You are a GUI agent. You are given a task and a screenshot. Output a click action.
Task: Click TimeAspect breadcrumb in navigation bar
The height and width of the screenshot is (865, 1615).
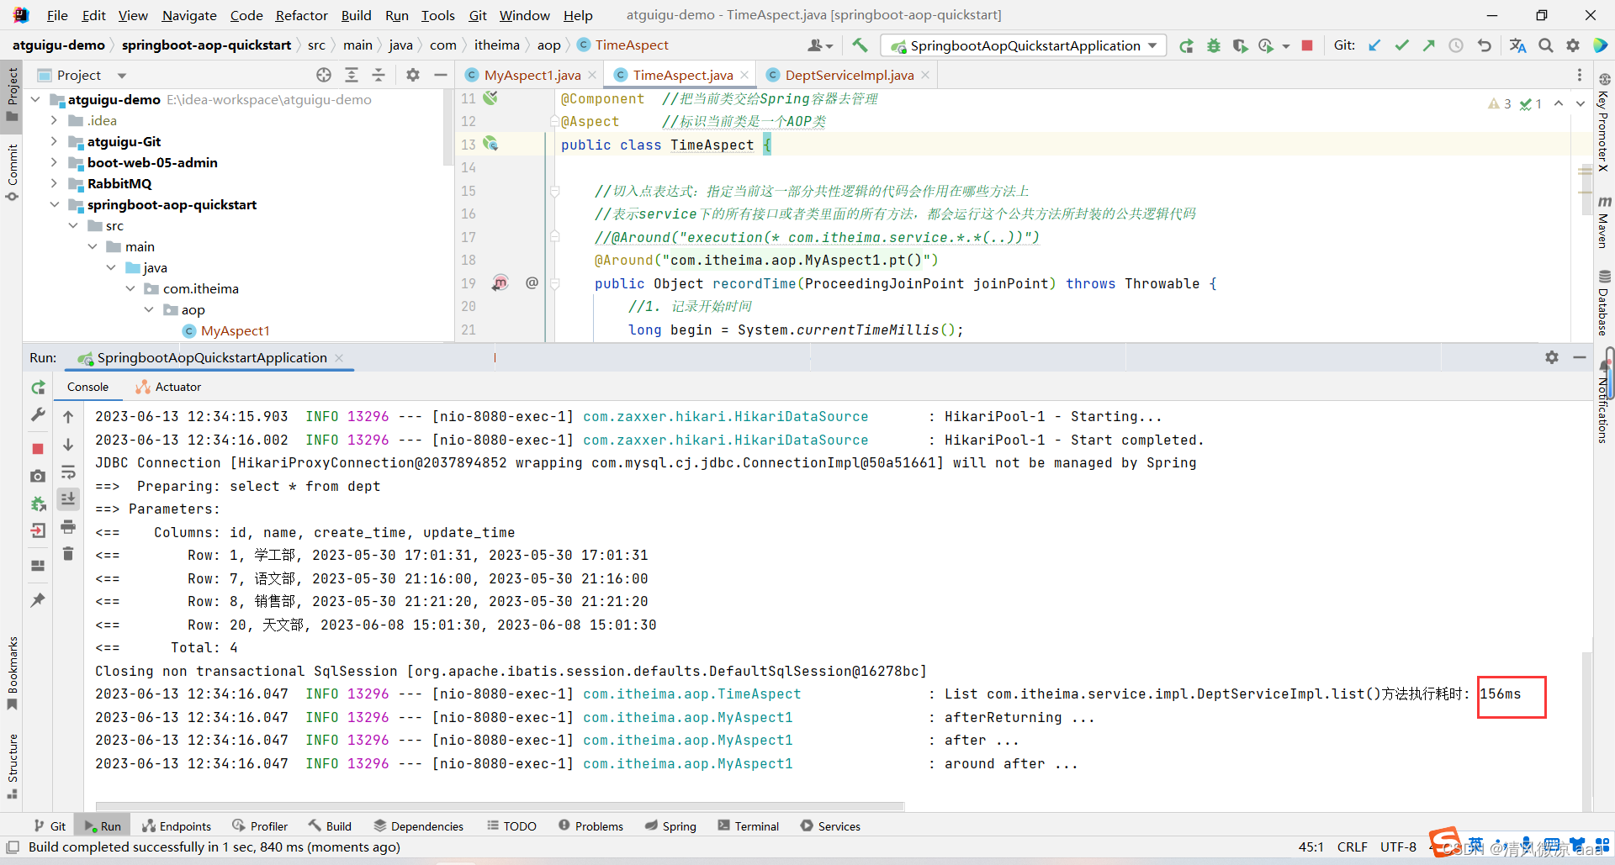[631, 45]
